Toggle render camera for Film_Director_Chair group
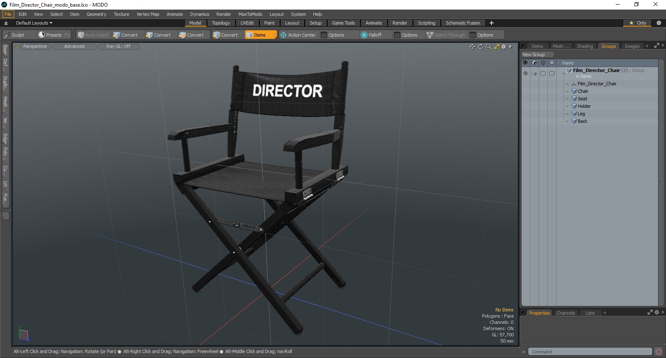 pyautogui.click(x=534, y=73)
